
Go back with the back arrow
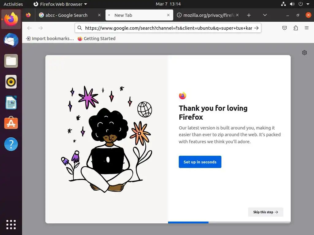click(29, 28)
